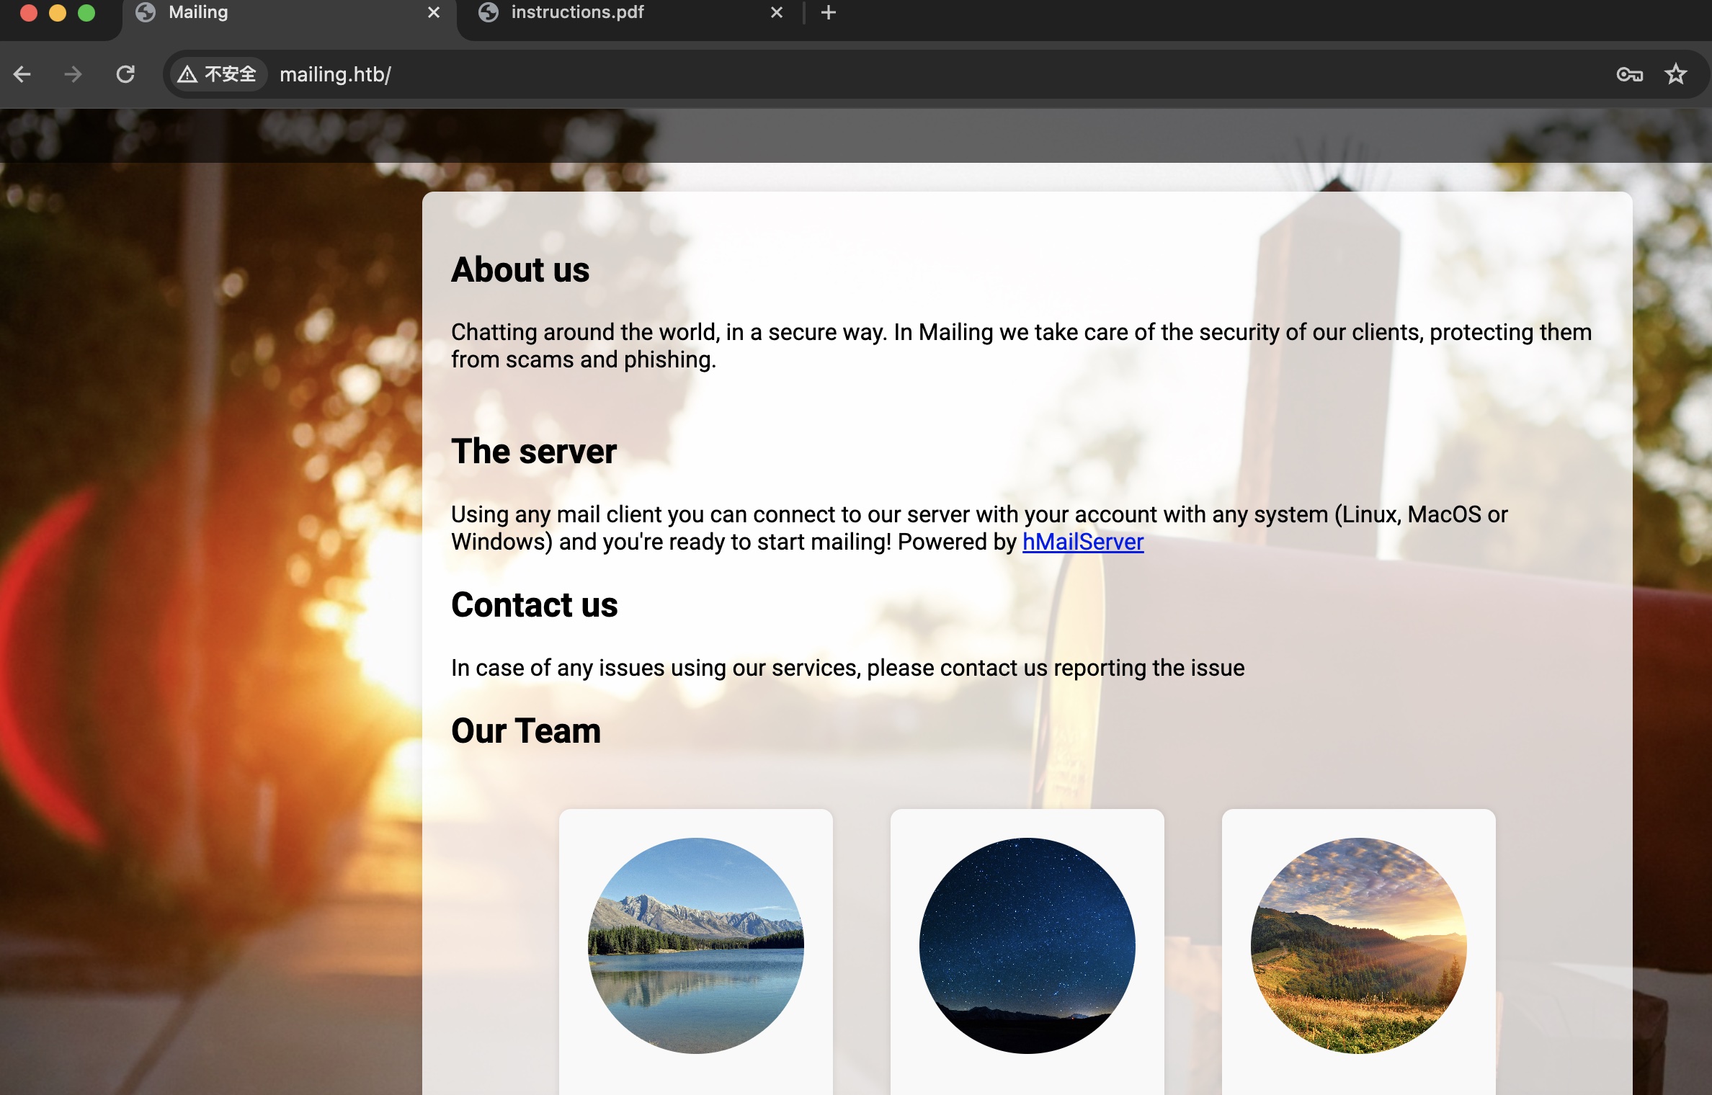Screen dimensions: 1712x1095
Task: Click the Our Team heading
Action: click(x=526, y=730)
